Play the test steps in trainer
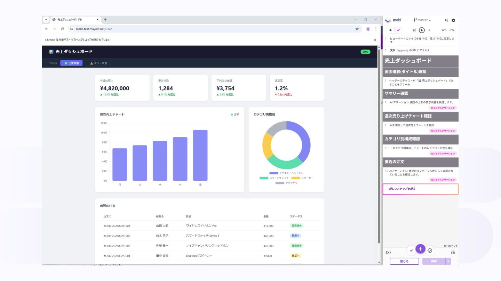Image resolution: width=501 pixels, height=281 pixels. pyautogui.click(x=422, y=30)
